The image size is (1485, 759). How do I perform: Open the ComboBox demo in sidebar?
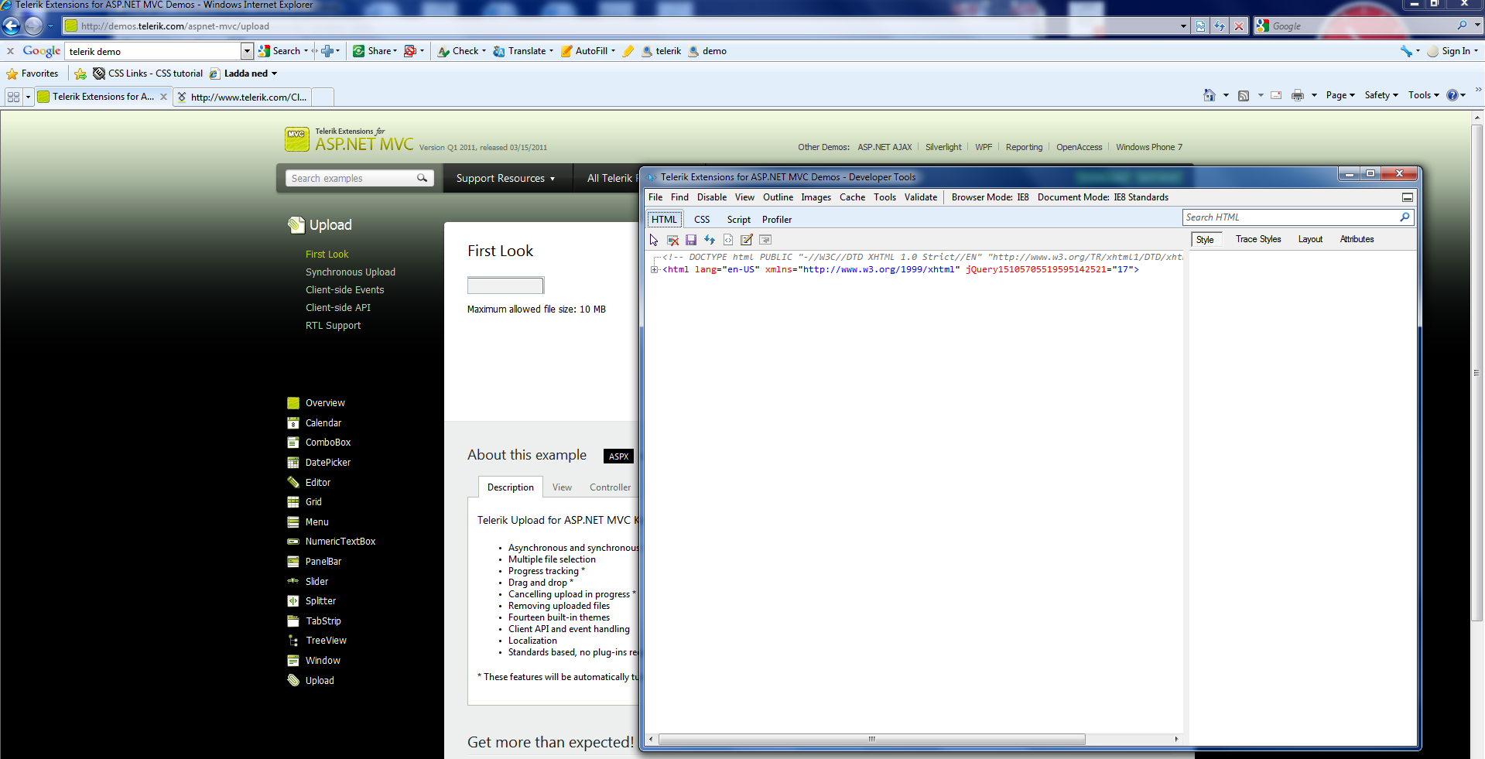(328, 443)
